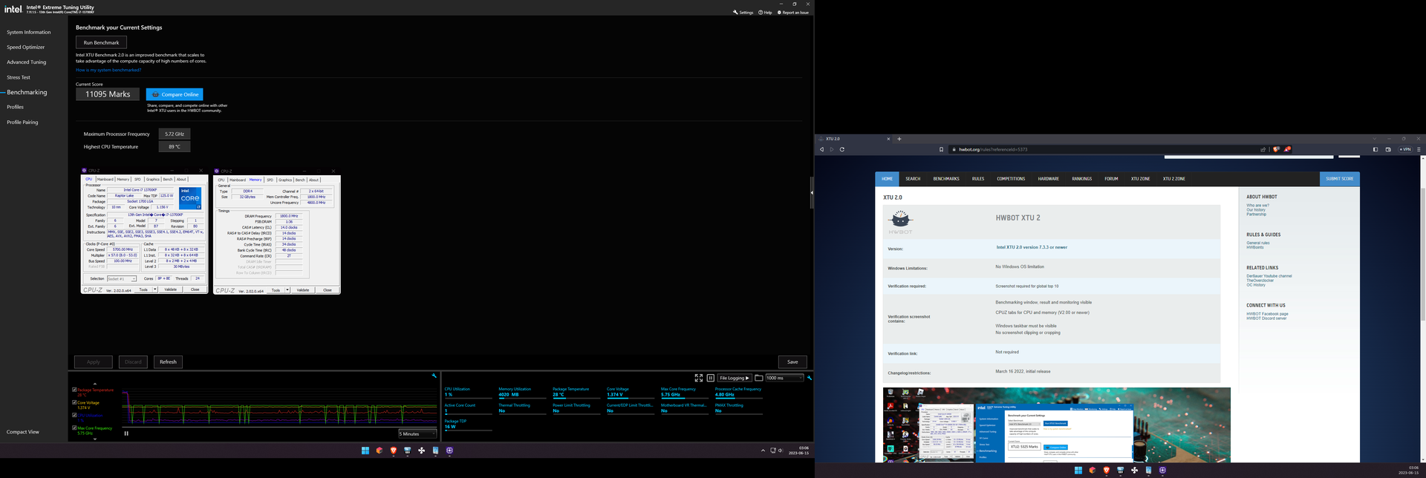Open the Brave wallet icon
Screen dimensions: 1426x478
coord(1387,149)
